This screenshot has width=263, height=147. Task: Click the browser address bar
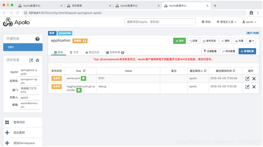134,13
